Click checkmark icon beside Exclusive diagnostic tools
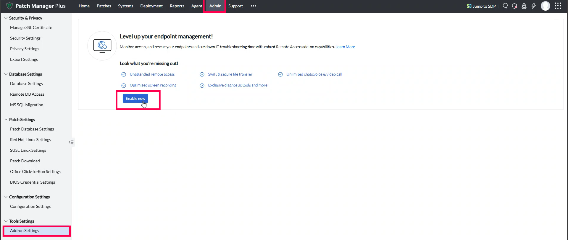Image resolution: width=568 pixels, height=240 pixels. pos(202,86)
